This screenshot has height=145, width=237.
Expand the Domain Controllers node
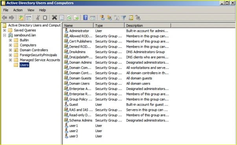click(x=10, y=50)
